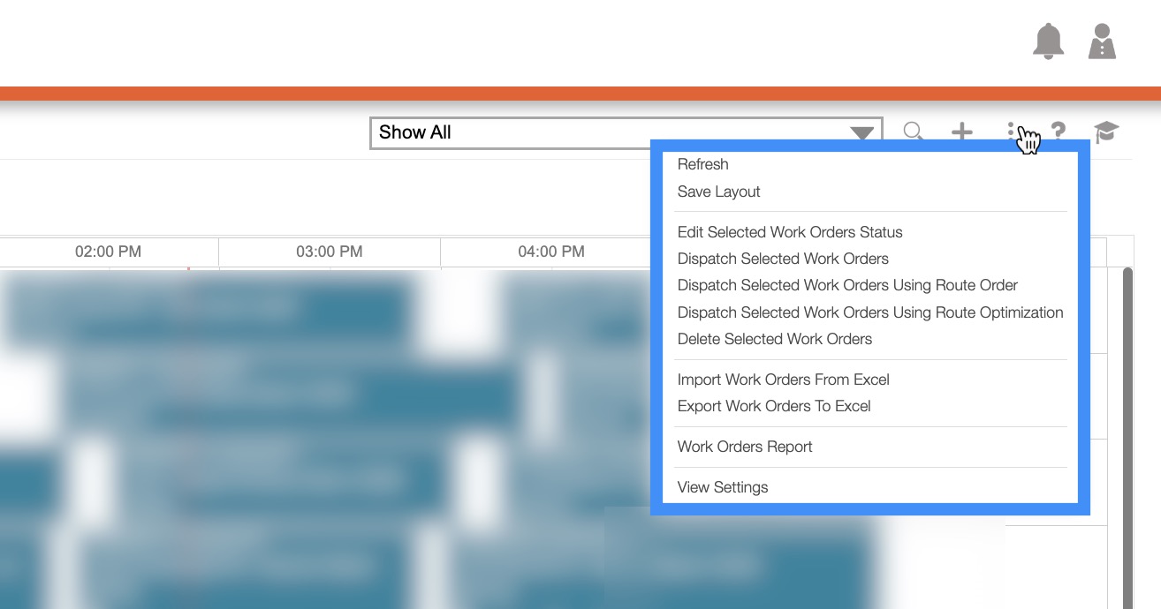The width and height of the screenshot is (1161, 609).
Task: Select Export Work Orders To Excel
Action: pos(773,406)
